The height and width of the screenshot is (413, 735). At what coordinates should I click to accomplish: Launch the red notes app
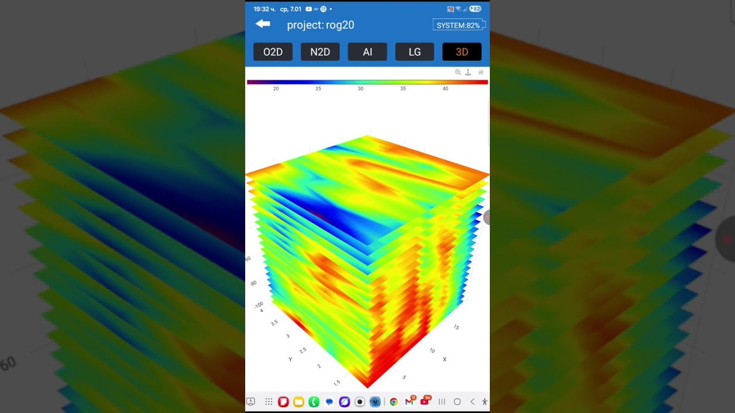click(x=283, y=402)
